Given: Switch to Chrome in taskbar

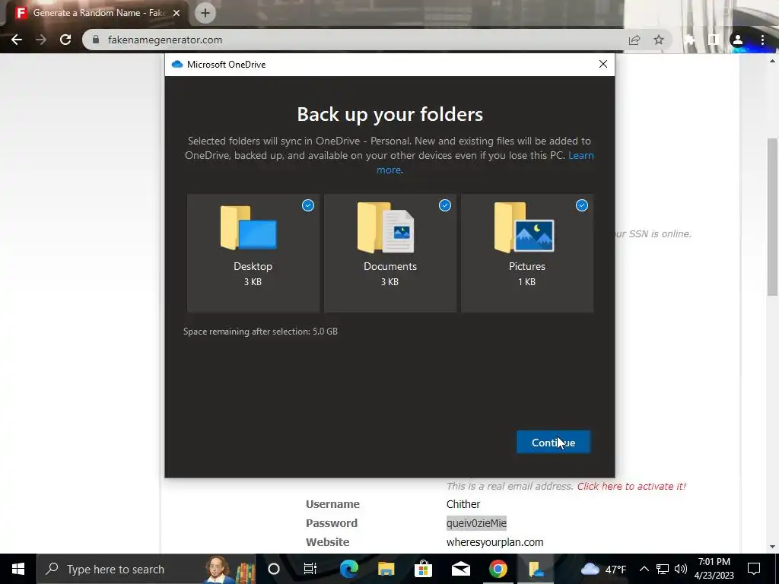Looking at the screenshot, I should 498,569.
